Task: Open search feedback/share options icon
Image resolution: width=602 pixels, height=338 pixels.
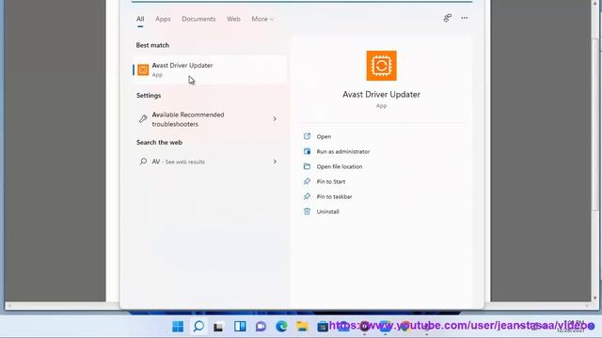Action: pyautogui.click(x=448, y=18)
